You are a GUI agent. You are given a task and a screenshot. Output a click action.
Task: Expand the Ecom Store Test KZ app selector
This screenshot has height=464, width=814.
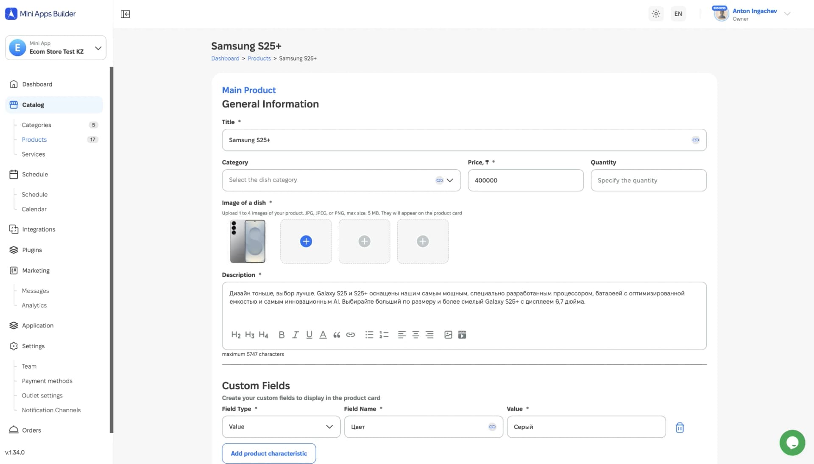pos(56,48)
